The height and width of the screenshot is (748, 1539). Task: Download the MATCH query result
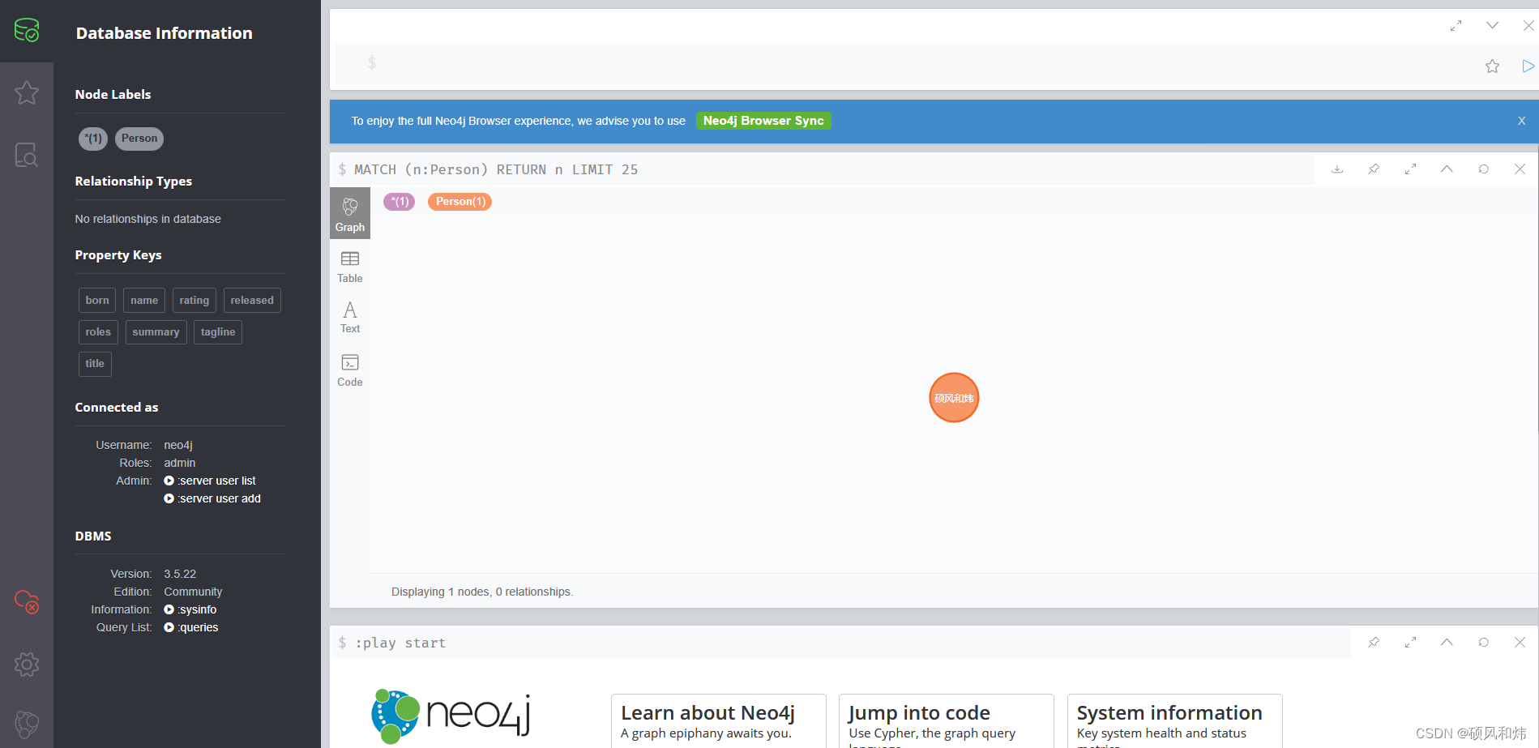point(1337,169)
